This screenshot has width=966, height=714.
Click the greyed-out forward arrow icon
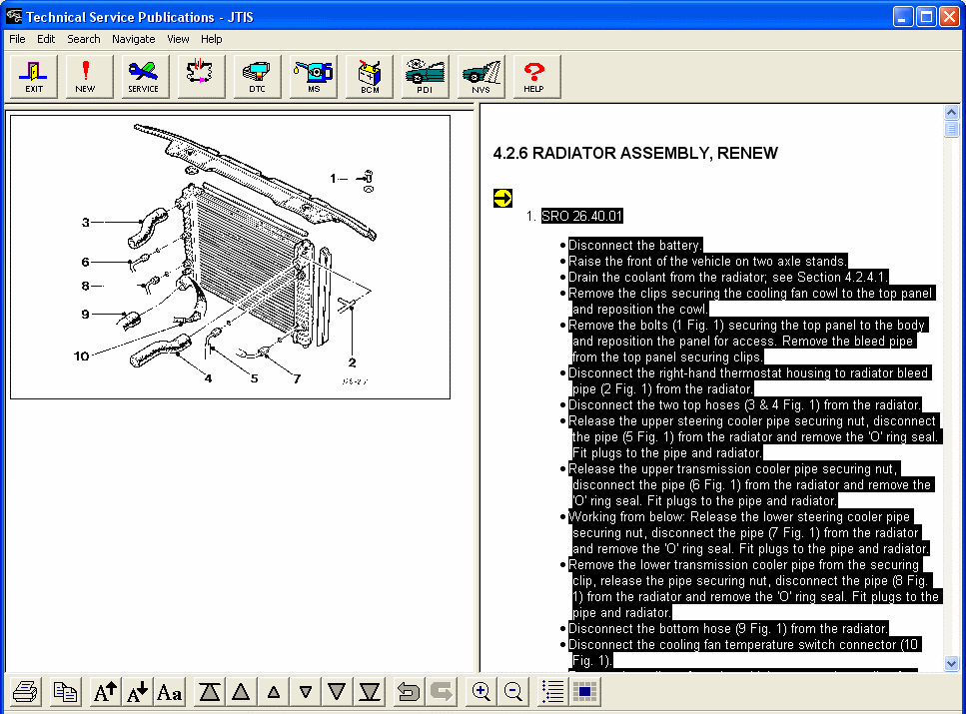[x=442, y=692]
